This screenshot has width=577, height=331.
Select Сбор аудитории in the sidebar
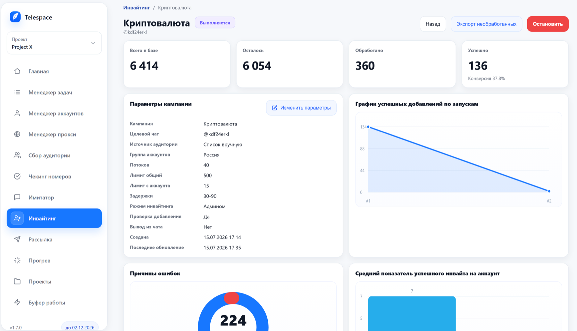point(54,155)
